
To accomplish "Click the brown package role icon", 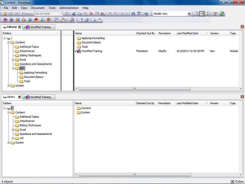I will [49, 20].
